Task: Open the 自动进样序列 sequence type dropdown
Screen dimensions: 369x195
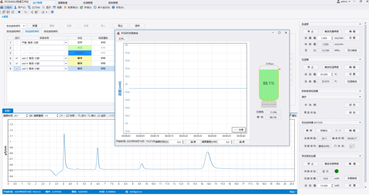Action: click(x=15, y=26)
